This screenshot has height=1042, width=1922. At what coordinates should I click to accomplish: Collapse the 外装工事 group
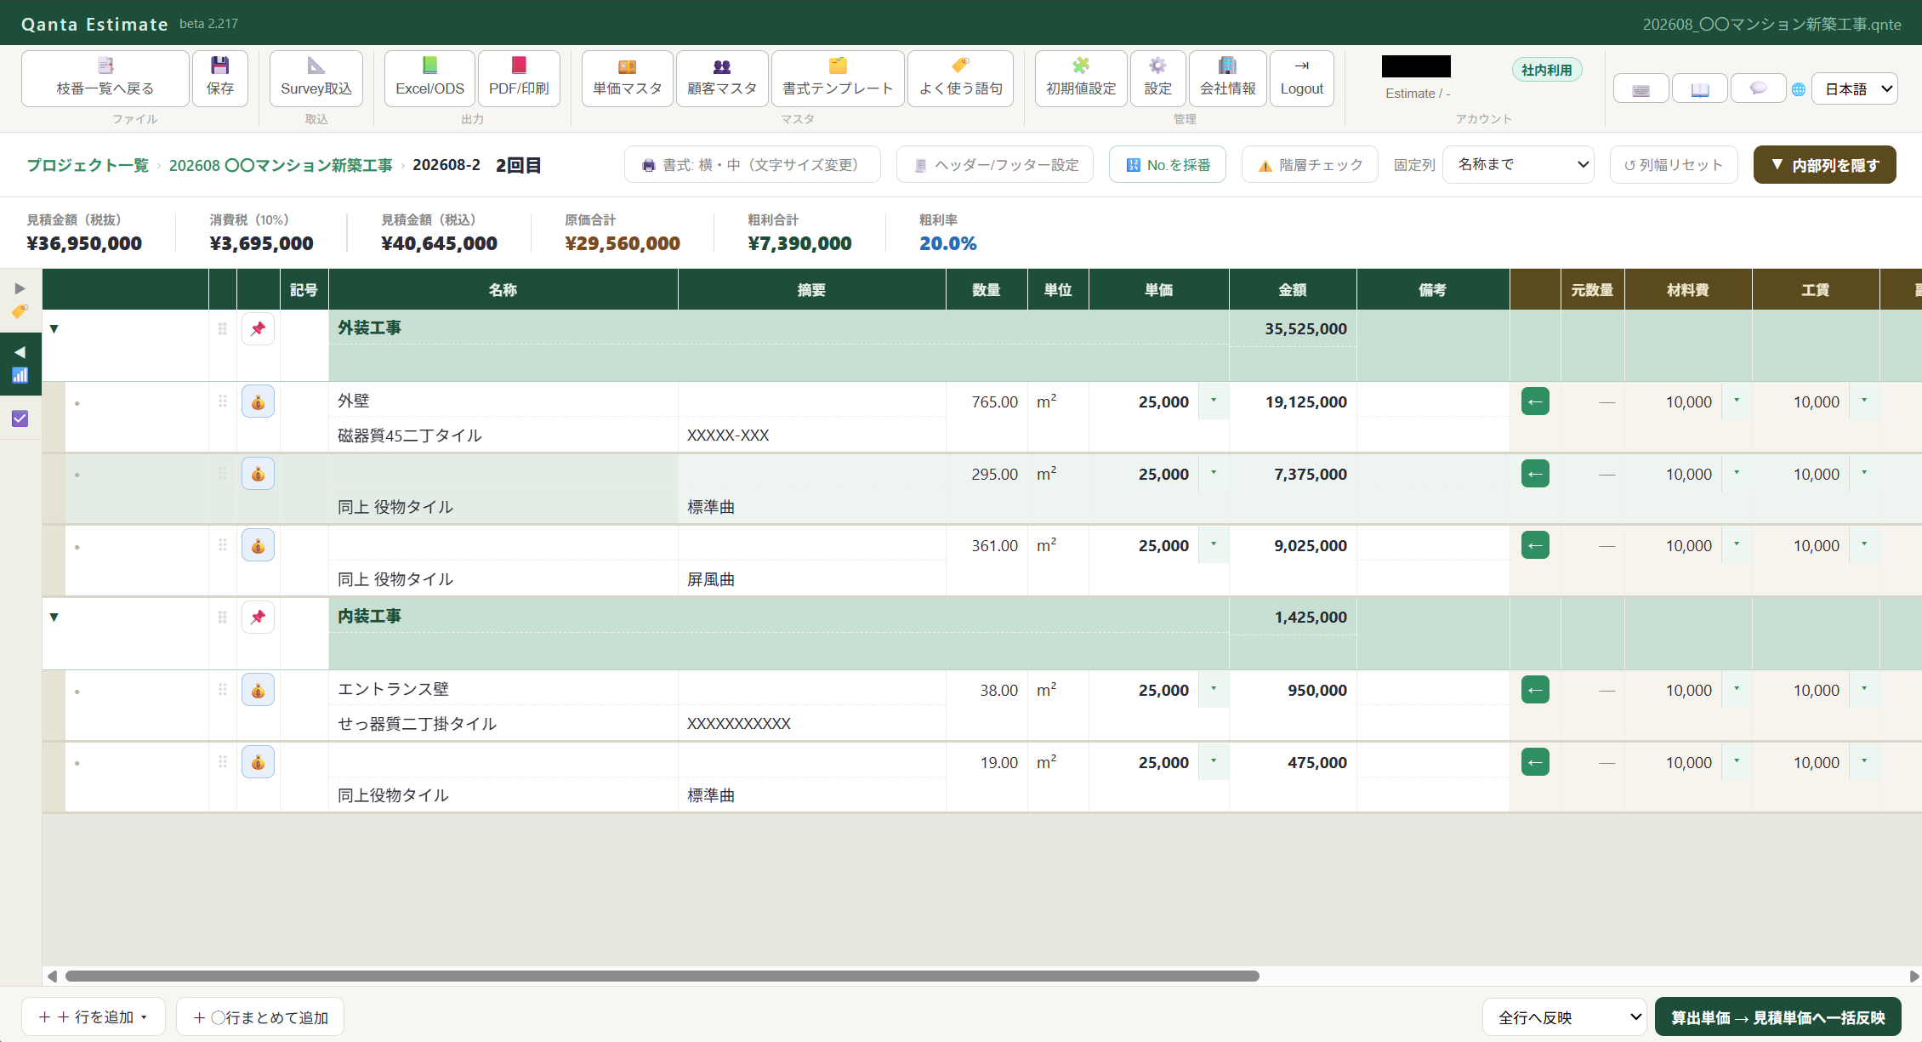pos(54,328)
